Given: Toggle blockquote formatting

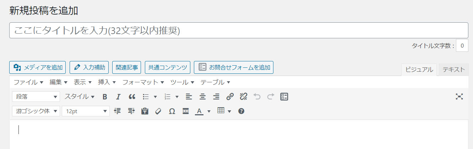Looking at the screenshot, I should click(x=132, y=97).
